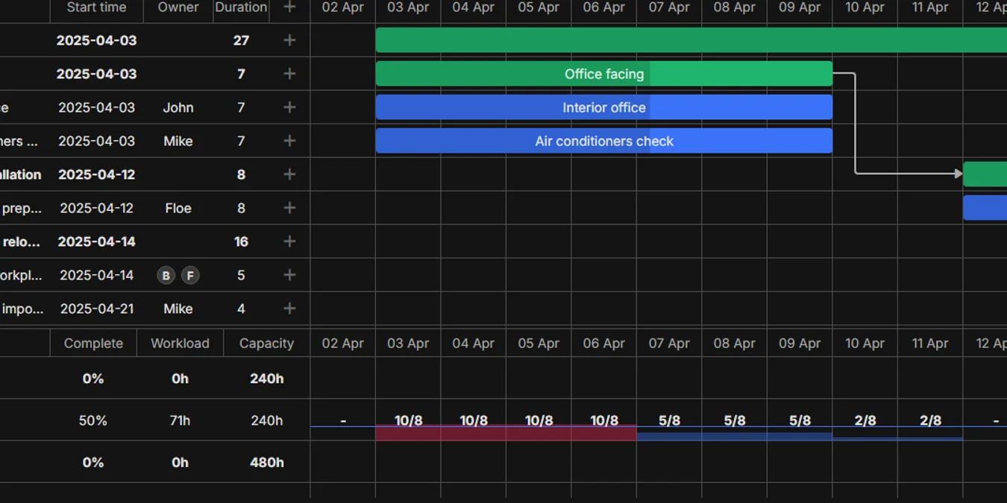Click the non-bold 2025-04-12 start time cell
The width and height of the screenshot is (1007, 503).
click(96, 208)
